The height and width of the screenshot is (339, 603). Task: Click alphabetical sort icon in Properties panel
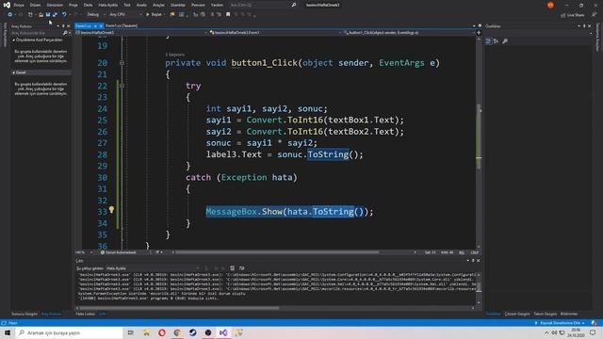pyautogui.click(x=497, y=41)
